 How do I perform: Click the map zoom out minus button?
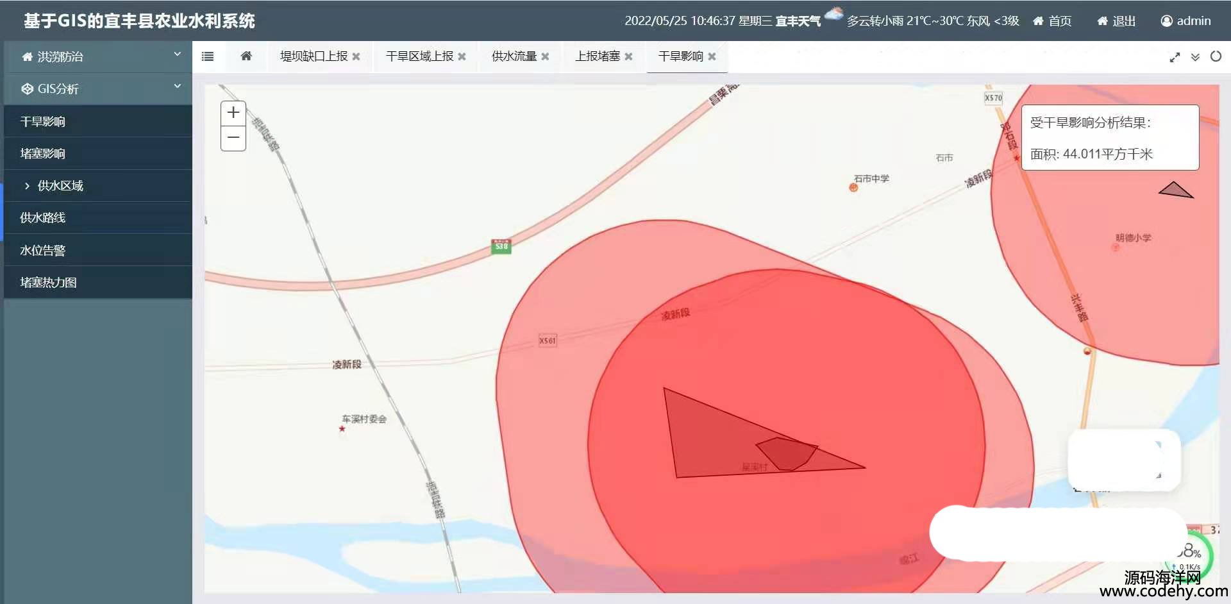tap(233, 138)
